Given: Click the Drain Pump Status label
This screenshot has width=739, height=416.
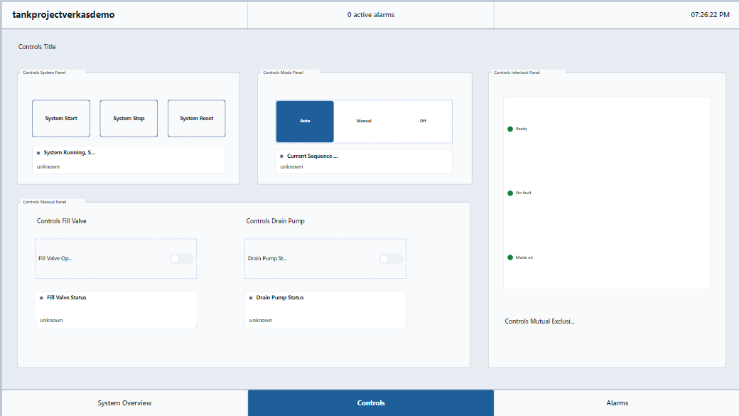Looking at the screenshot, I should tap(279, 298).
